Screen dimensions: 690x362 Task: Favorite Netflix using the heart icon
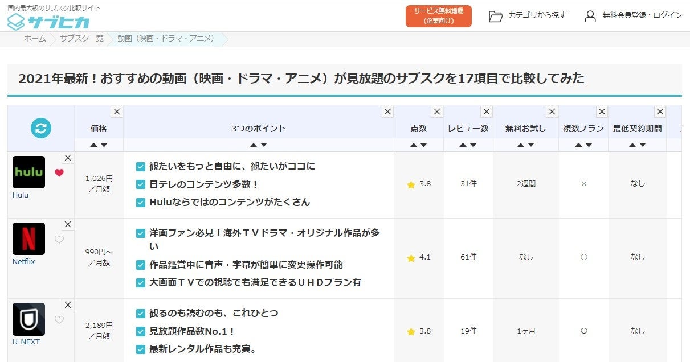(59, 240)
